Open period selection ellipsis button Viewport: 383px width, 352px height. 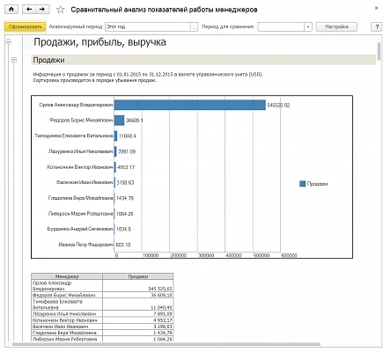click(x=194, y=26)
